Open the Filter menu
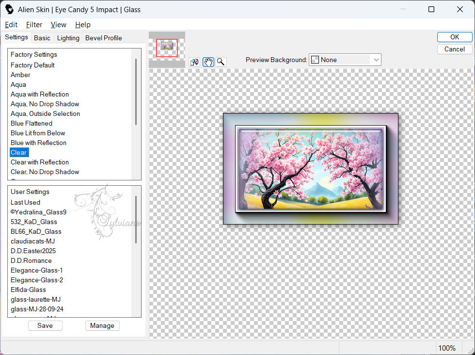475x355 pixels. pyautogui.click(x=34, y=25)
